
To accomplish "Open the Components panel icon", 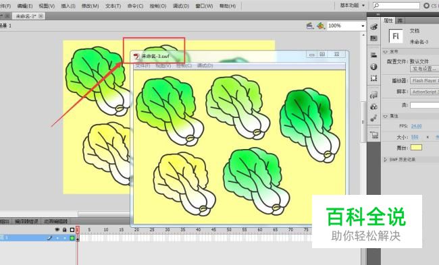I will [373, 107].
